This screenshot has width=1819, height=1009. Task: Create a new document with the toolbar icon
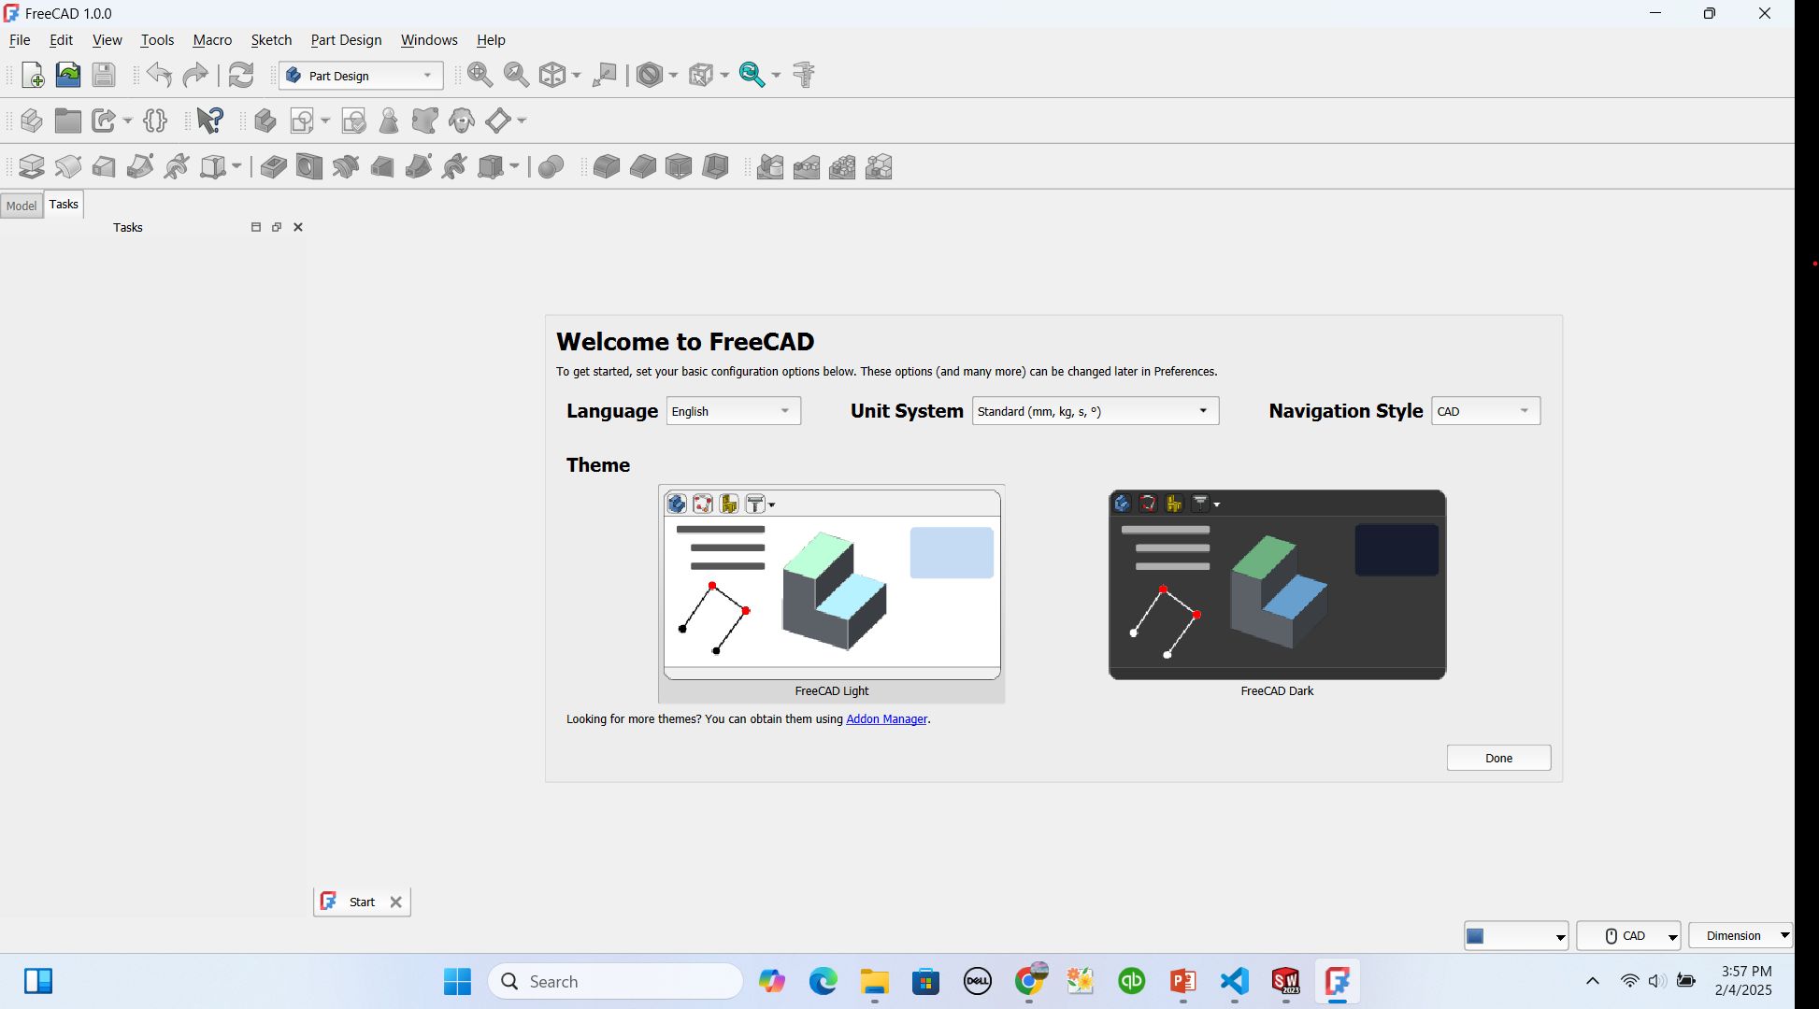(32, 75)
